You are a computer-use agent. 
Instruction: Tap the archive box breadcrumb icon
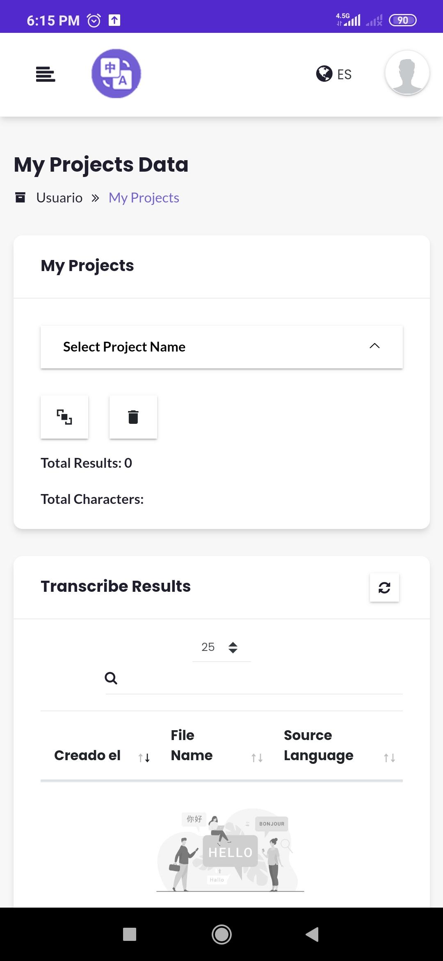pyautogui.click(x=20, y=198)
